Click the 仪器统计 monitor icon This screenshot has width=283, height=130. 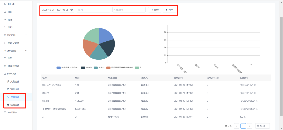(8, 97)
